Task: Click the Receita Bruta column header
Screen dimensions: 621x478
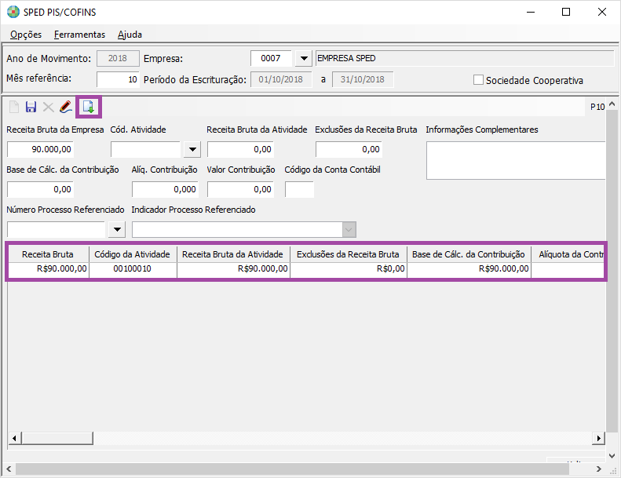Action: point(48,254)
